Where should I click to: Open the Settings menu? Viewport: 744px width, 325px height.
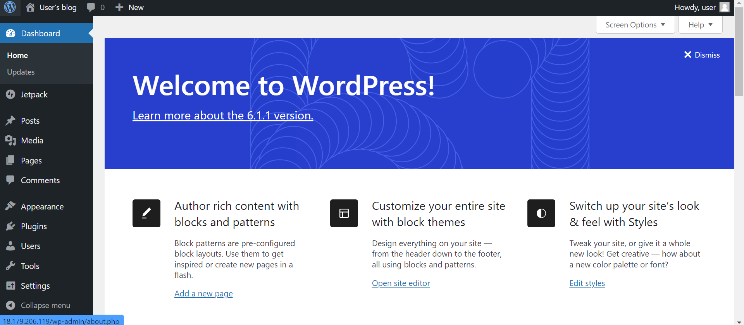pyautogui.click(x=46, y=286)
